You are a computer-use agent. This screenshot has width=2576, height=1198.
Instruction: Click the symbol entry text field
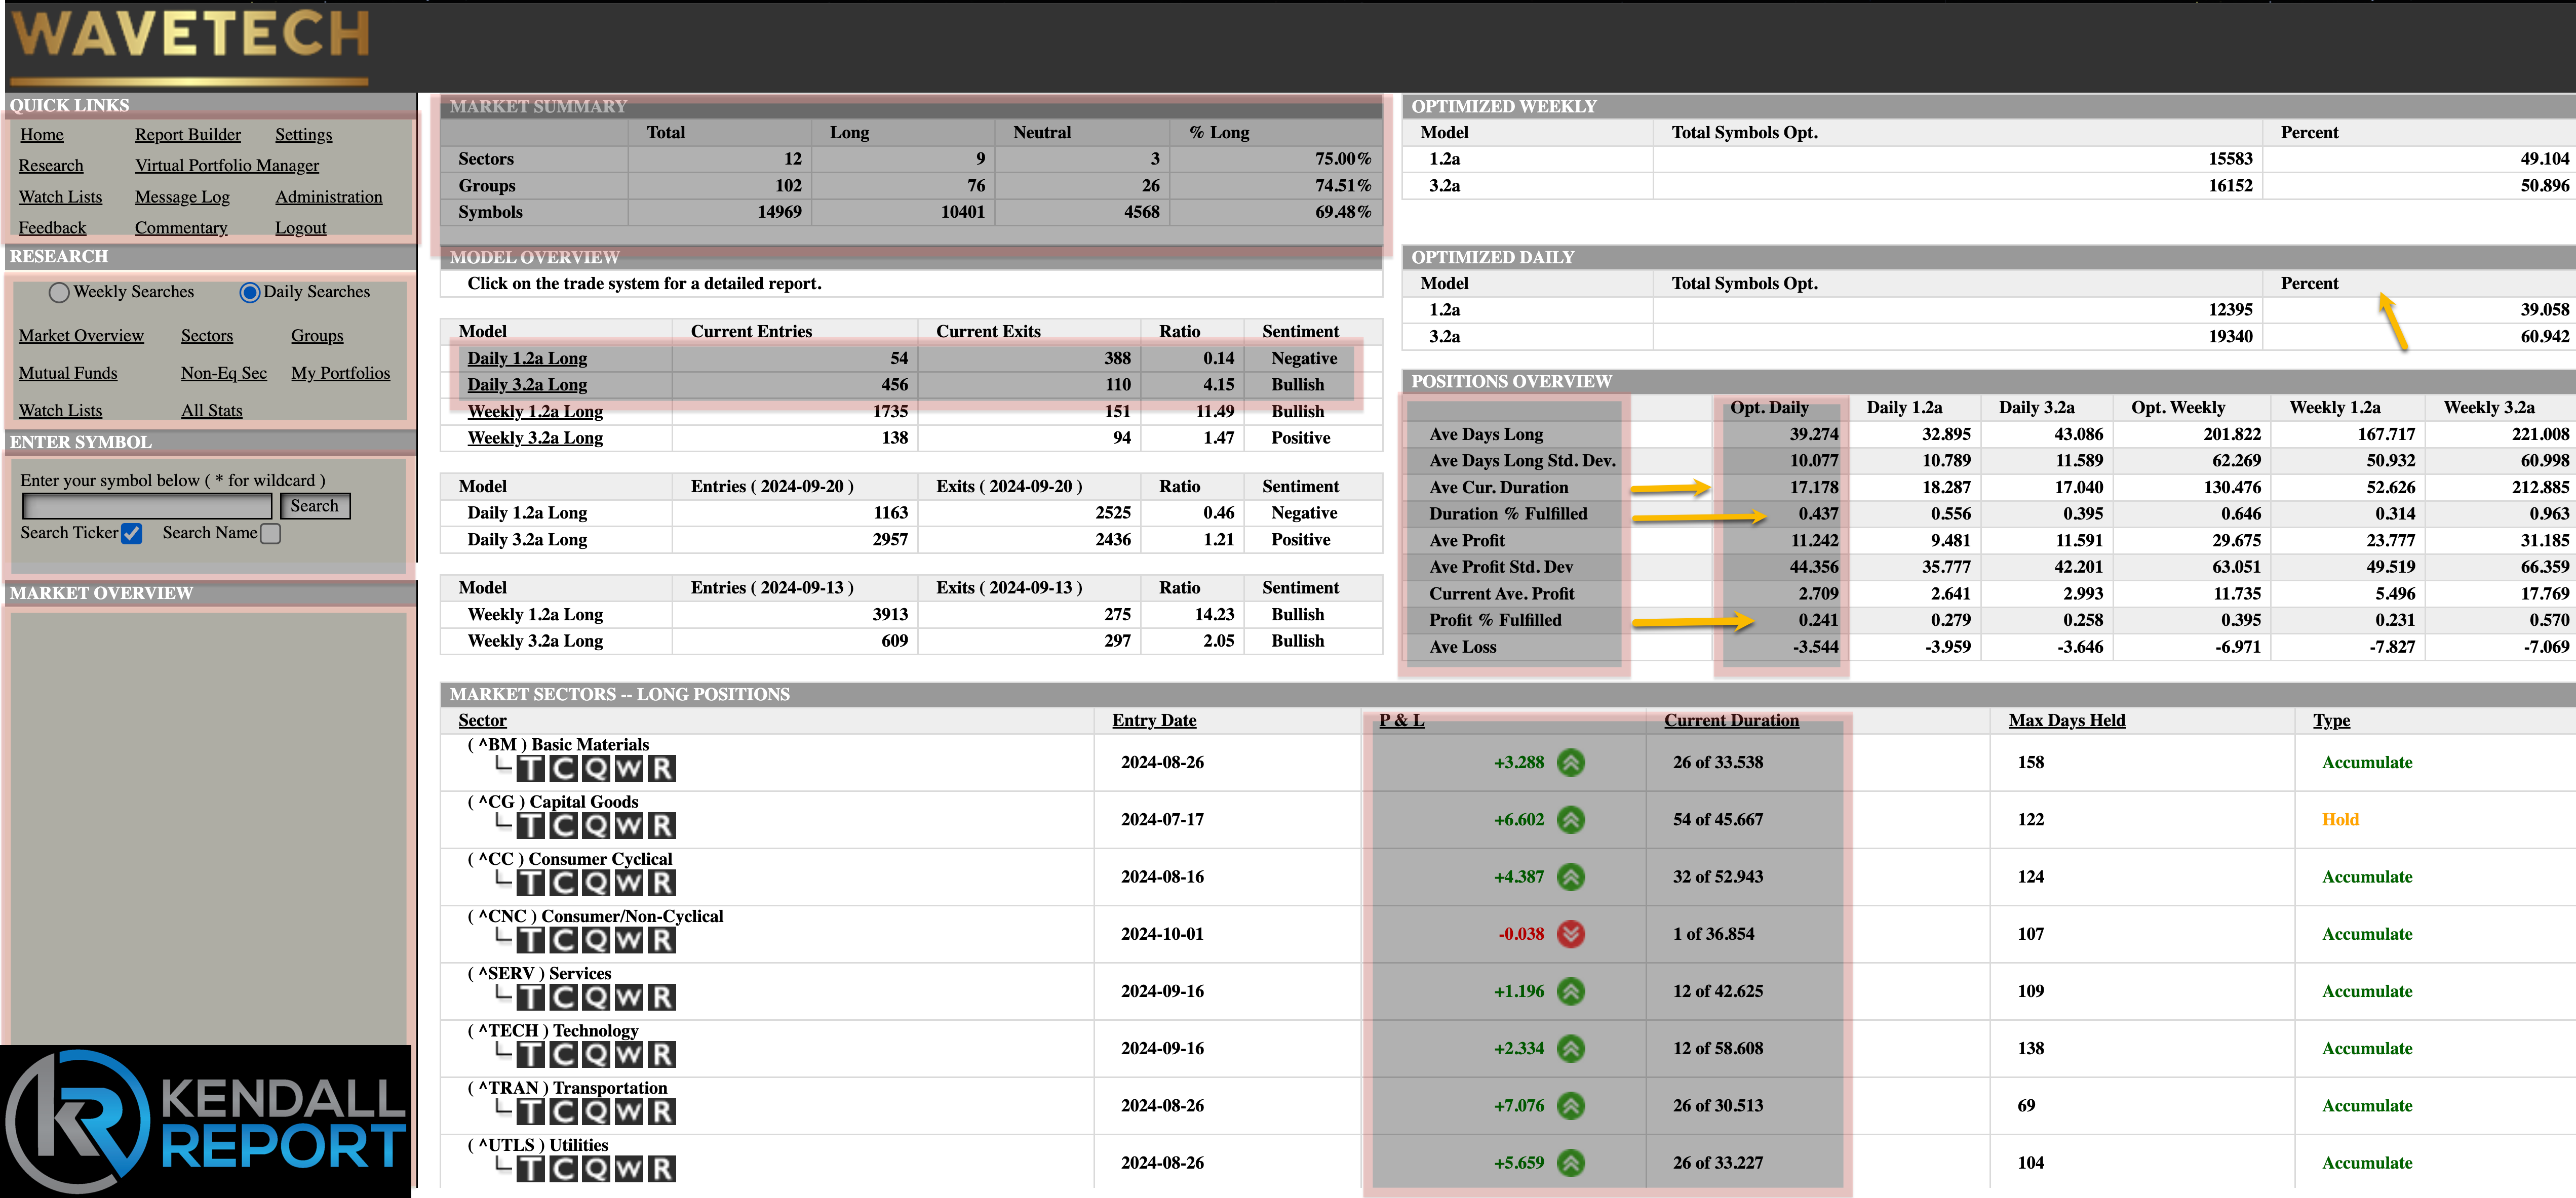(x=147, y=506)
